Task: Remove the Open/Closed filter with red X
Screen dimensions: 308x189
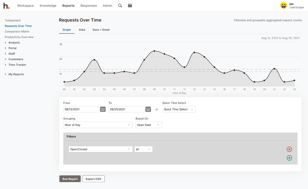Action: (x=289, y=149)
